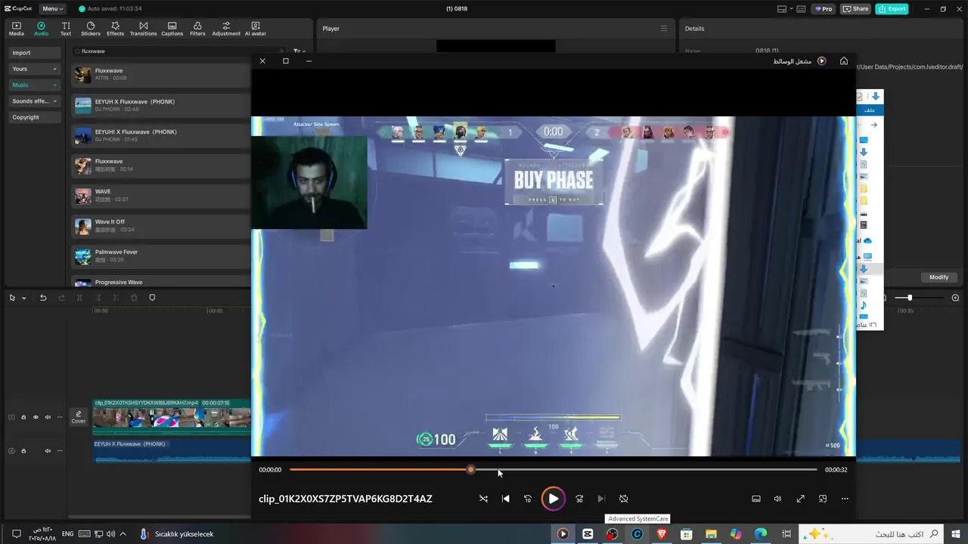Select the EEYUH X Fluxxwave audio clip
The width and height of the screenshot is (968, 544).
(x=172, y=451)
